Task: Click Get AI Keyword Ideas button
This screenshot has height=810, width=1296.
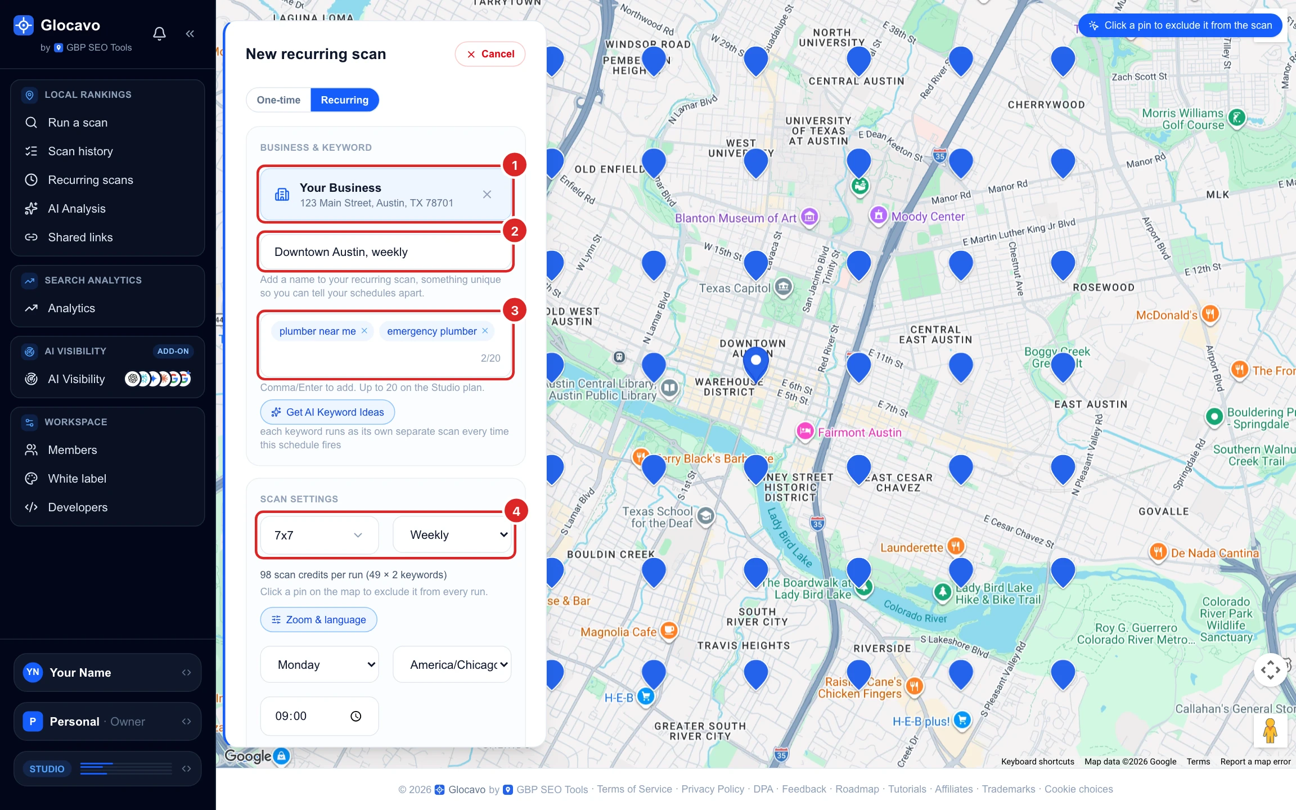Action: point(327,412)
